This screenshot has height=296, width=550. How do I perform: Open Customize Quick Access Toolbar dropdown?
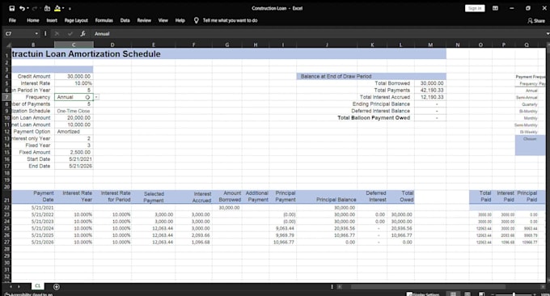tap(70, 8)
